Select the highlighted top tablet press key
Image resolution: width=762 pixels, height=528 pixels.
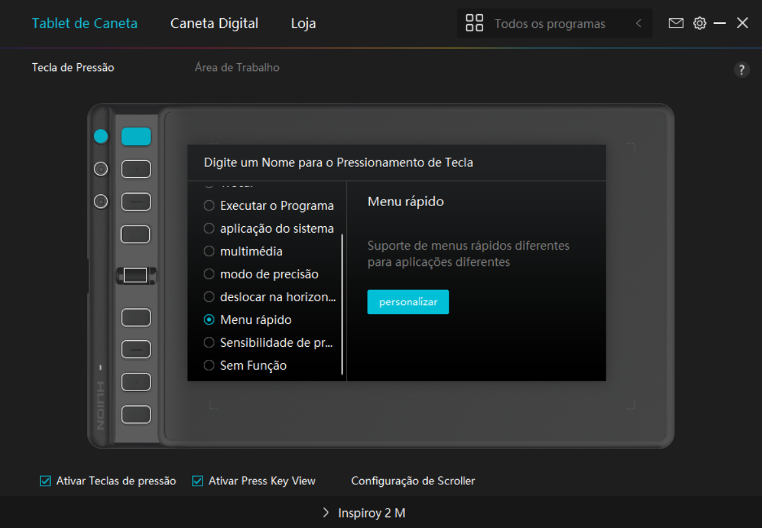(x=136, y=136)
